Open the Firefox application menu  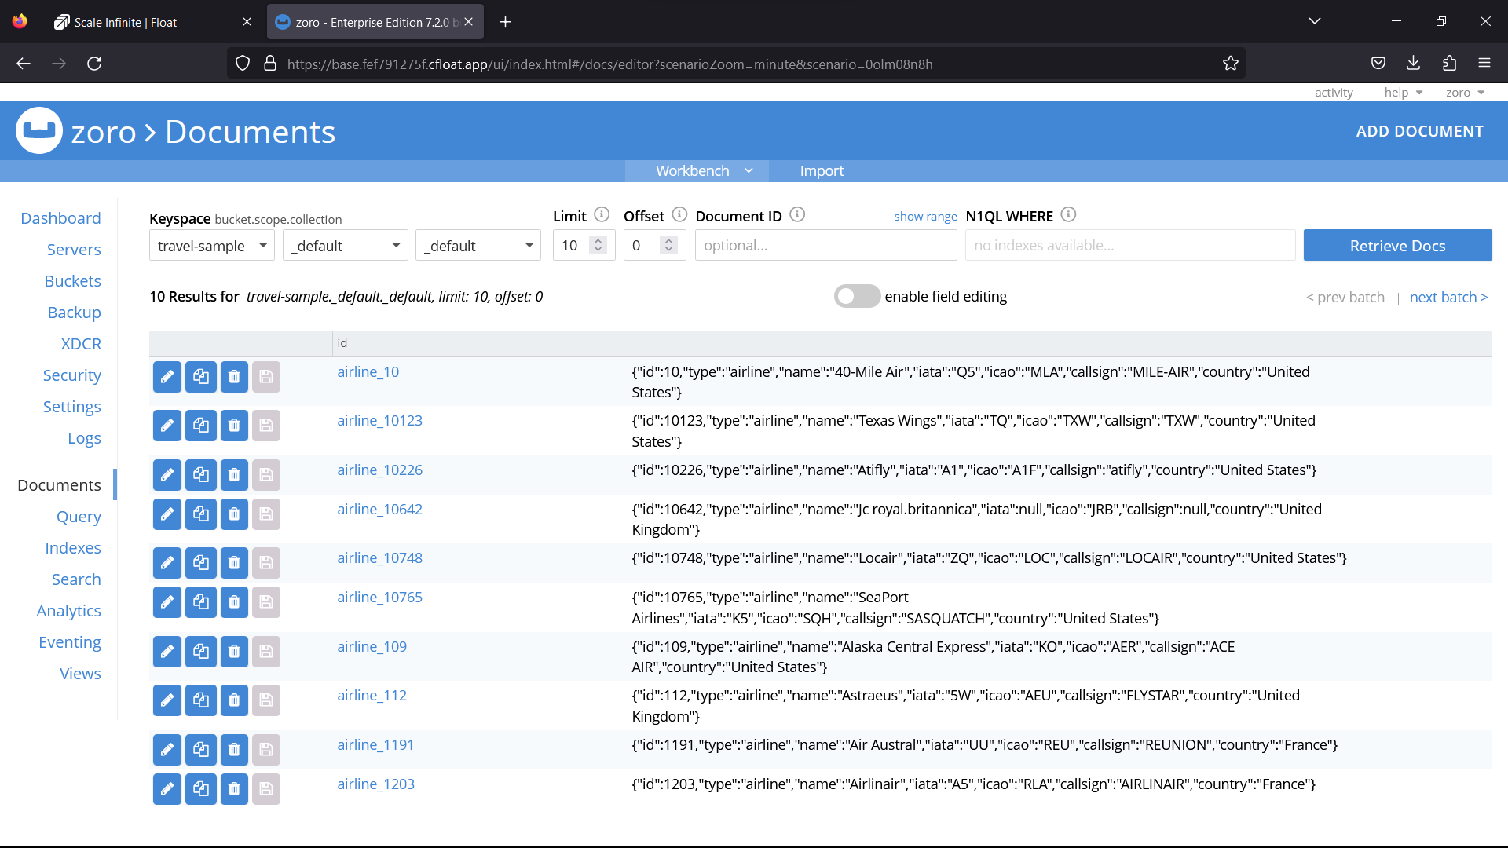[x=1484, y=64]
